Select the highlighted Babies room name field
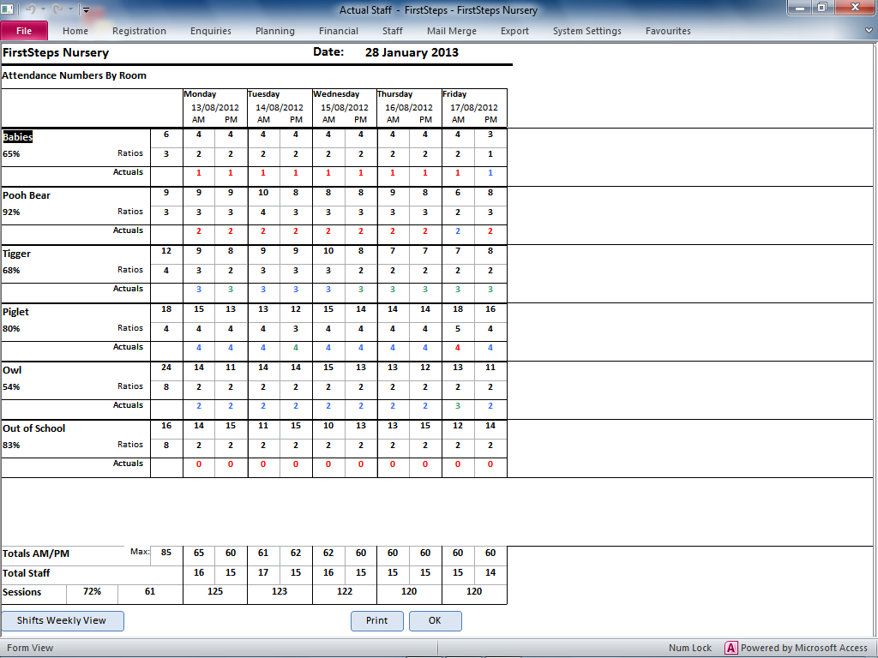Screen dimensions: 878x658 click(x=17, y=137)
